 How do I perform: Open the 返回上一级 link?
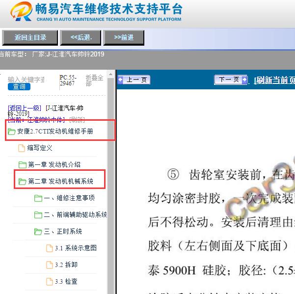coord(25,108)
